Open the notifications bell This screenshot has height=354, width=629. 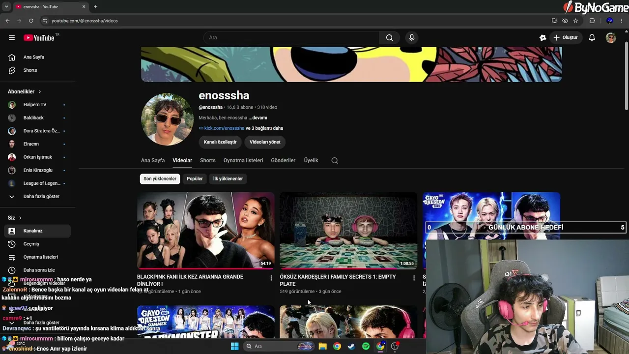(592, 38)
